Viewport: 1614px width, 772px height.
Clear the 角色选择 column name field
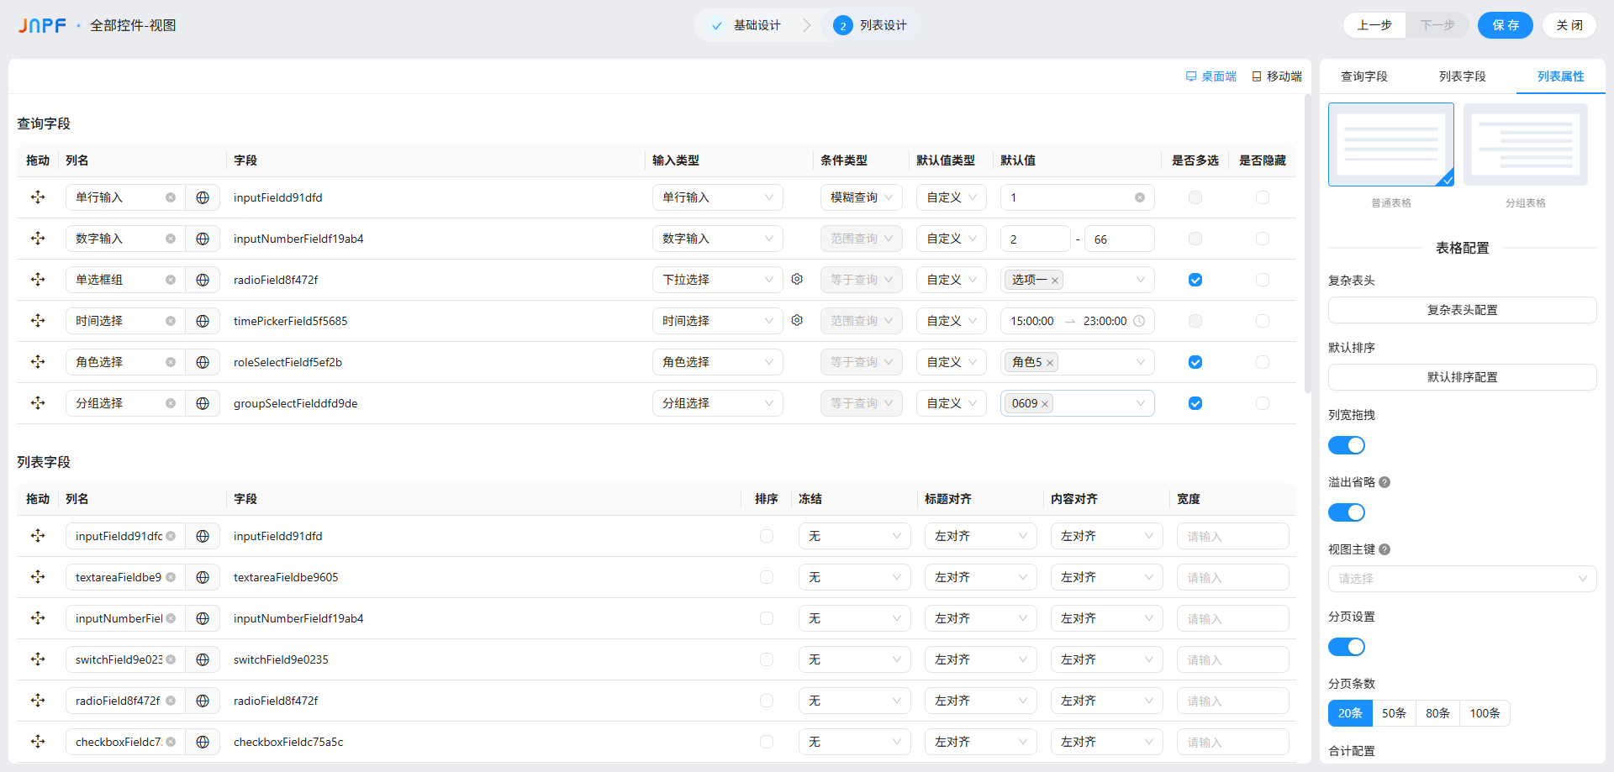[x=171, y=362]
